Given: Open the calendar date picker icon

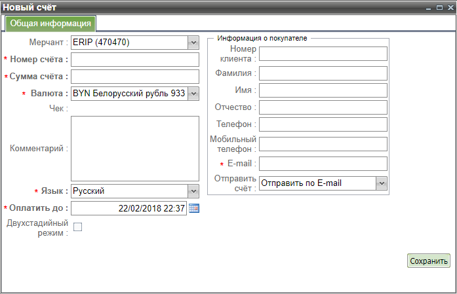Looking at the screenshot, I should pos(193,208).
